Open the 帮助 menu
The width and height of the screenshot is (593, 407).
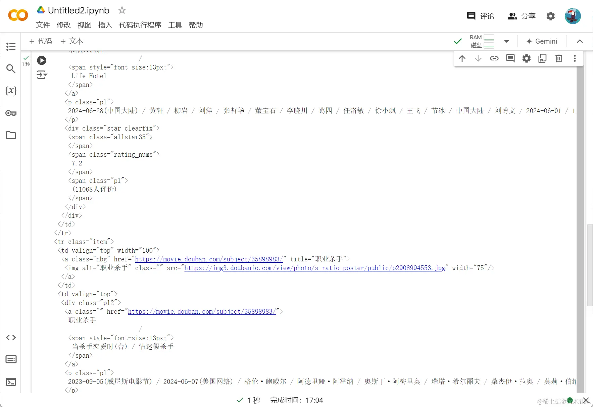tap(196, 25)
